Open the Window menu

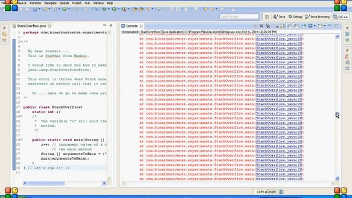click(x=98, y=3)
